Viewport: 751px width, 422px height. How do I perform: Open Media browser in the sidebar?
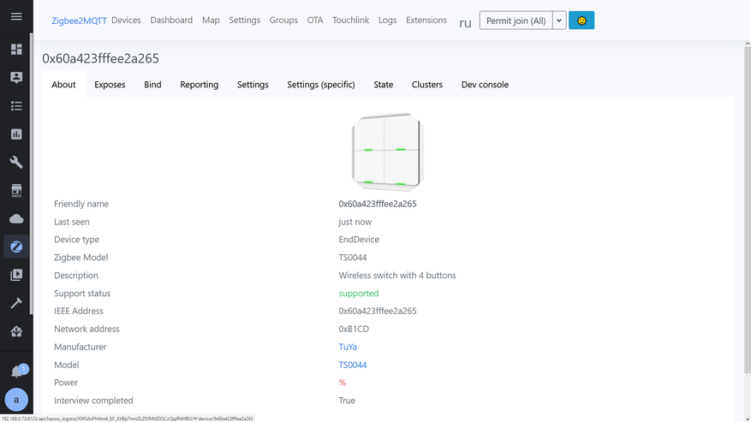pyautogui.click(x=16, y=275)
